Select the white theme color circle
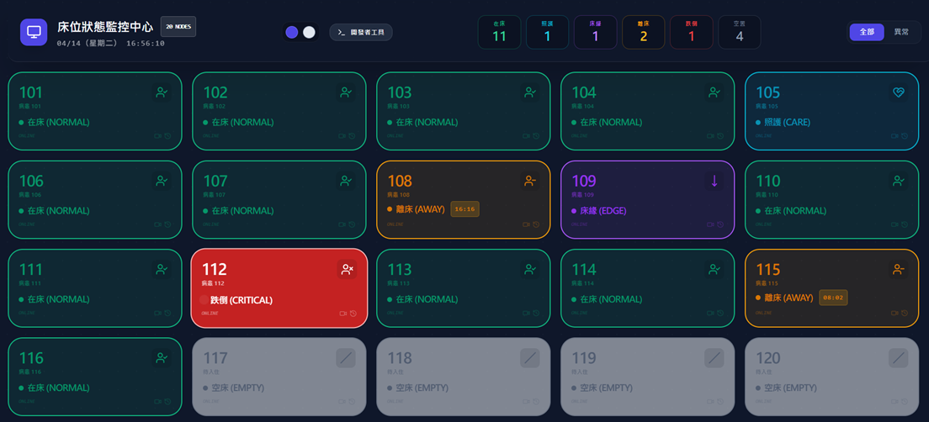Viewport: 929px width, 422px height. (x=309, y=32)
